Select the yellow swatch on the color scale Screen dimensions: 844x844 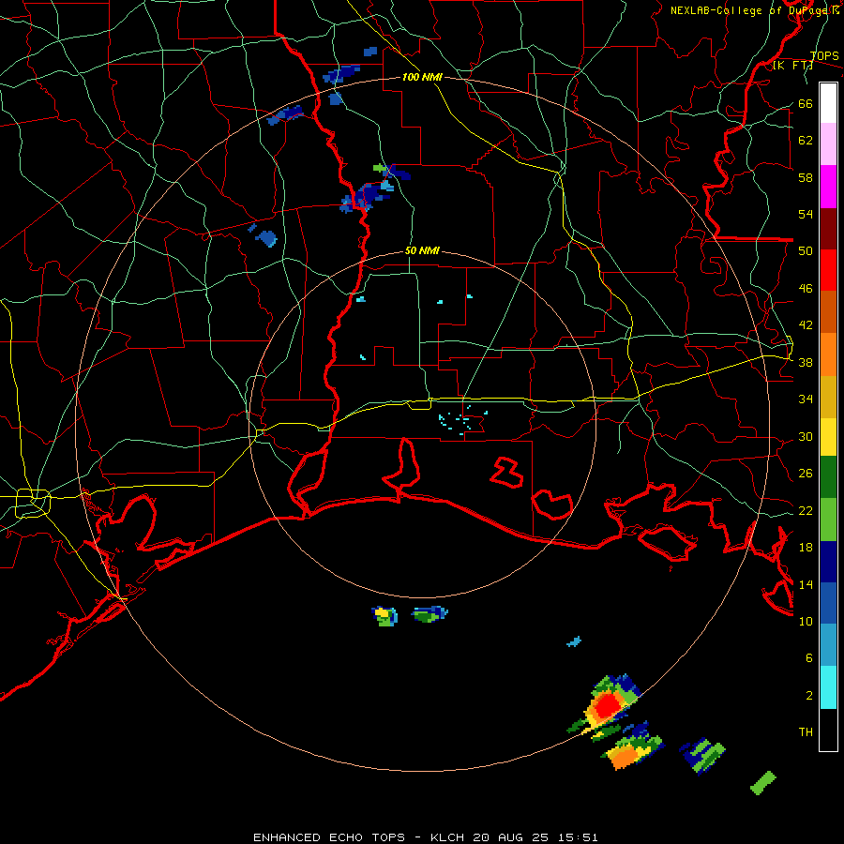[x=828, y=437]
